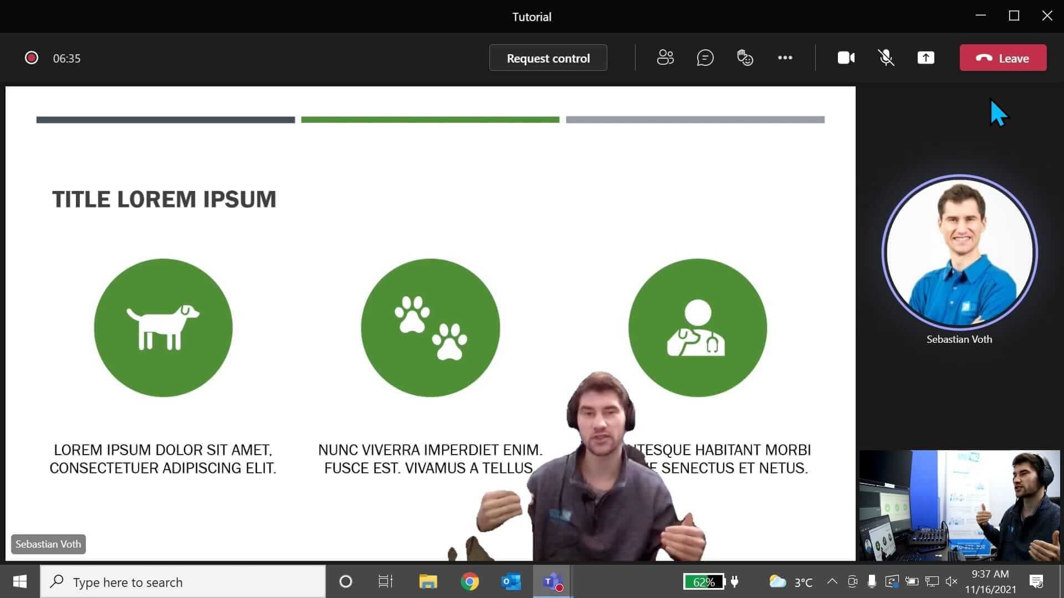Open Google Chrome from the taskbar
Screen dimensions: 1064x598
point(470,581)
